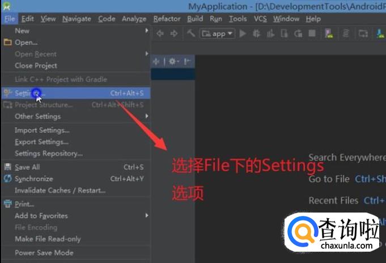Image resolution: width=386 pixels, height=263 pixels.
Task: Choose Import Settings... entry
Action: 76,130
